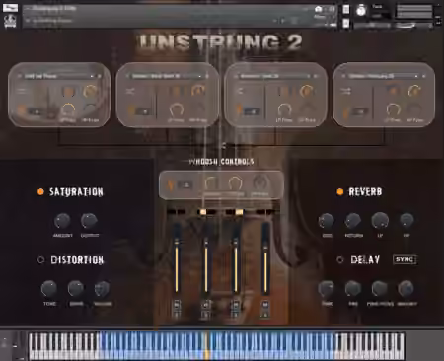Click the Distortion Drive knob

tap(76, 289)
